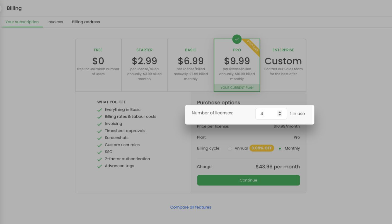Screen dimensions: 392x224
Task: Select the Annual billing cycle option
Action: (230, 149)
